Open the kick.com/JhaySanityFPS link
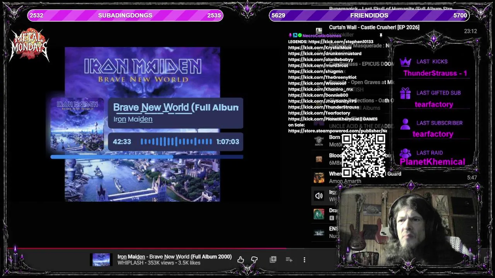Image resolution: width=495 pixels, height=278 pixels. [323, 101]
